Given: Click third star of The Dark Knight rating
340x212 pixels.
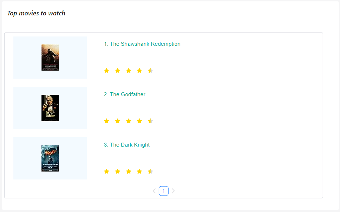Looking at the screenshot, I should pos(129,172).
